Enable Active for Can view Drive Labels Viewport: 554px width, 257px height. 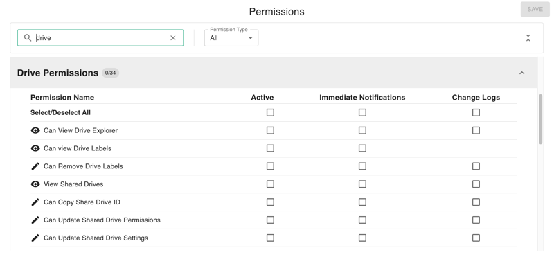[x=270, y=148]
